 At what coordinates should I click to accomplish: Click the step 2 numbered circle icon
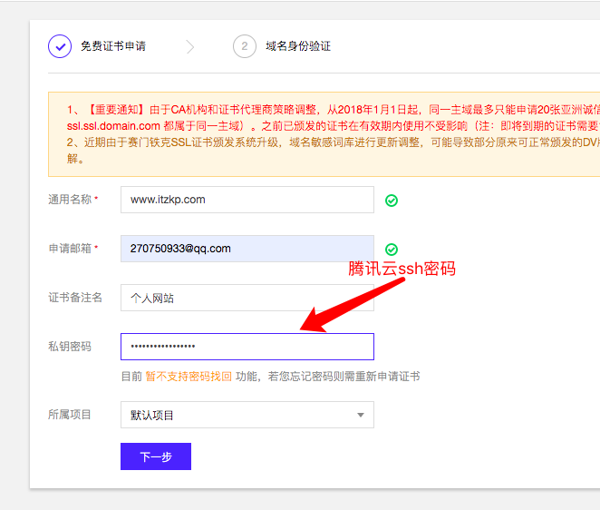click(x=244, y=46)
